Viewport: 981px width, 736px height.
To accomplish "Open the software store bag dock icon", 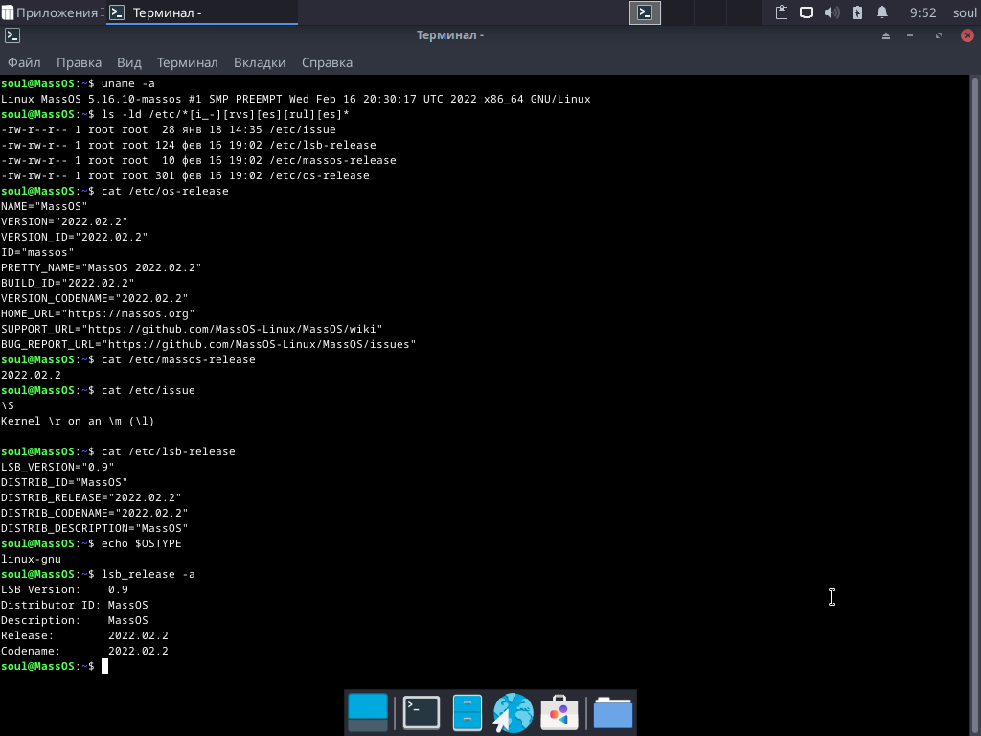I will click(559, 712).
